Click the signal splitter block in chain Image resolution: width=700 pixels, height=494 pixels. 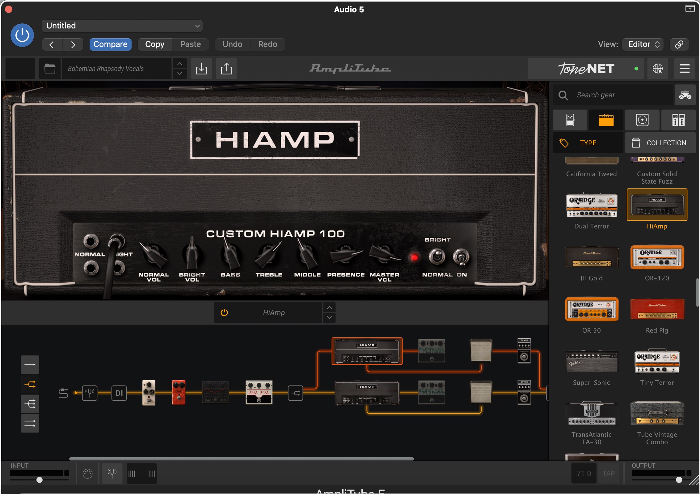click(295, 393)
